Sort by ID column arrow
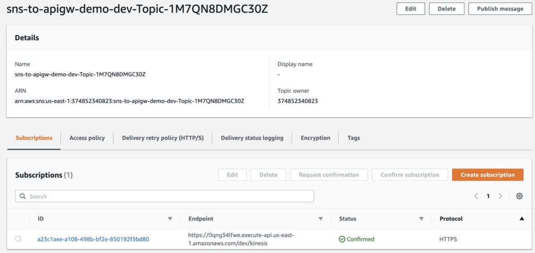 click(x=170, y=219)
